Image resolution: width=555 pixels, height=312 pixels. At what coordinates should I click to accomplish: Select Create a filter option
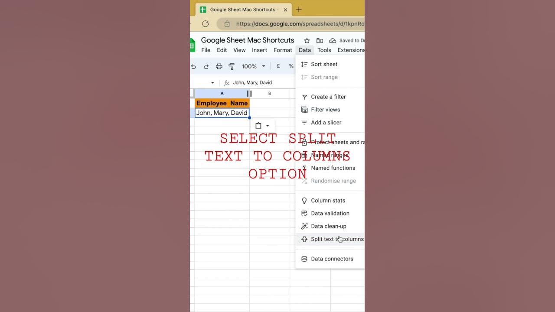point(330,97)
